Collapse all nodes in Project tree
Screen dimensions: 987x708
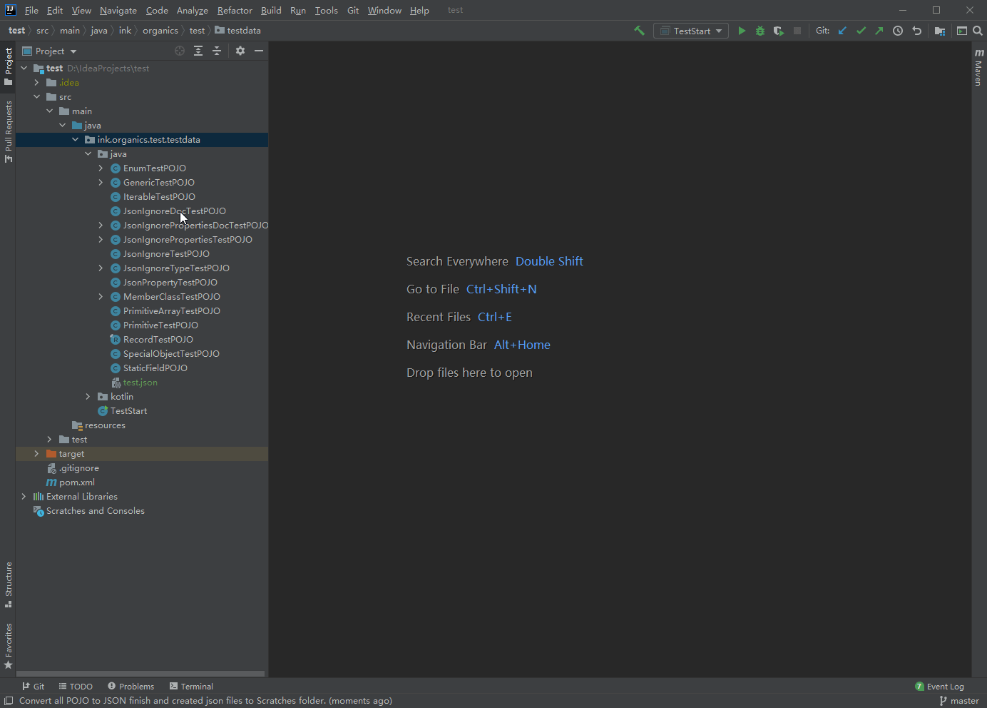coord(217,51)
